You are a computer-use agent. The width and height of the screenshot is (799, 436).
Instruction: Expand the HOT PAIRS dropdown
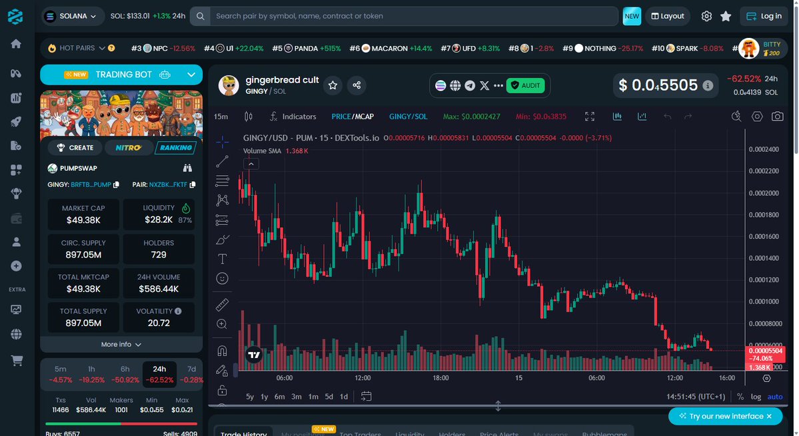point(102,49)
